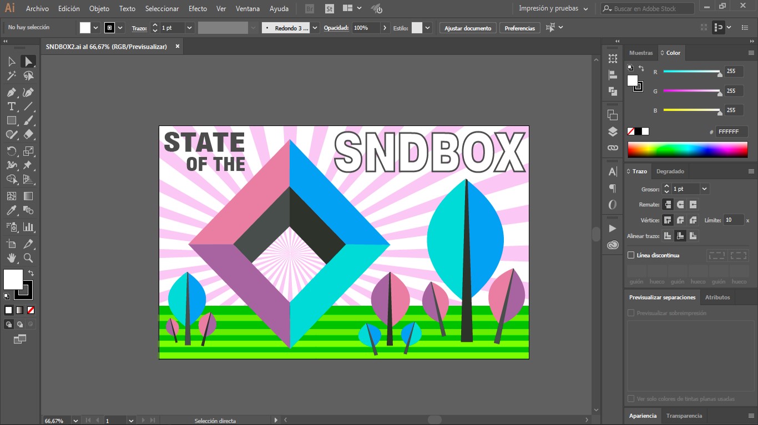The width and height of the screenshot is (758, 425).
Task: Pick a color from the RGB spectrum bar
Action: point(688,149)
